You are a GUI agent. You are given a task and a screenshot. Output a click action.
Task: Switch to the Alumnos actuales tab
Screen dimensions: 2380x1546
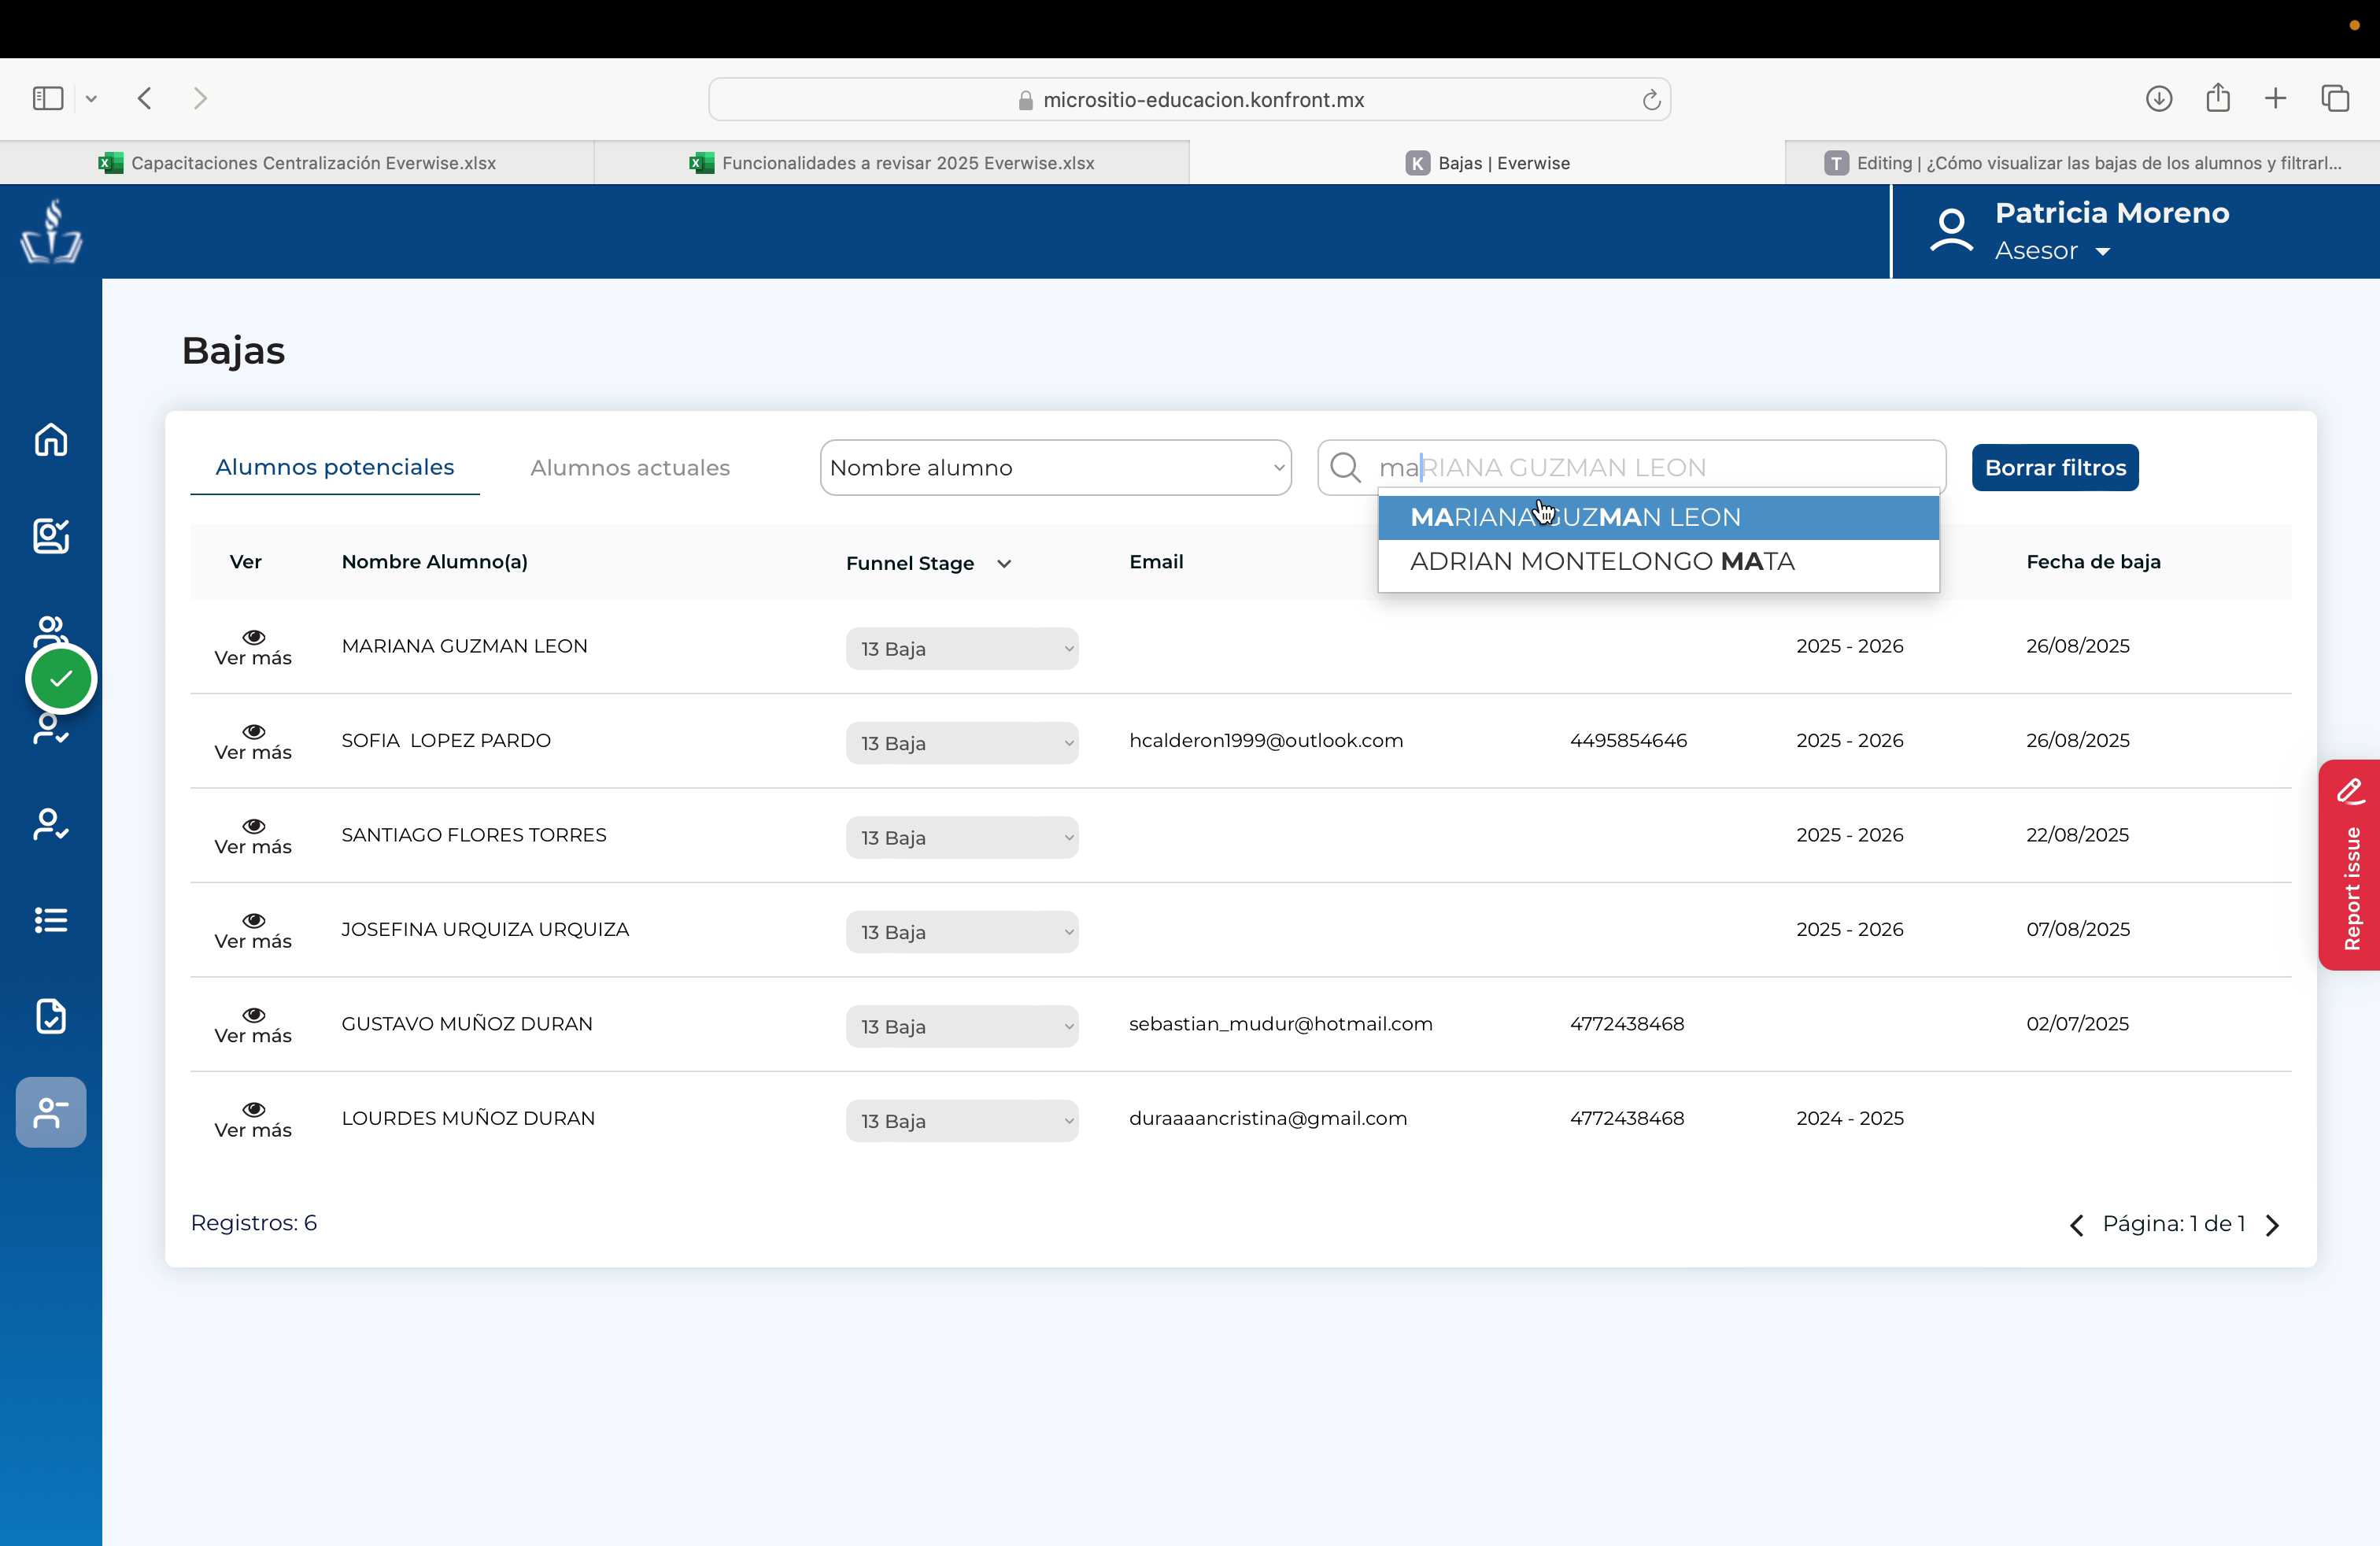630,467
